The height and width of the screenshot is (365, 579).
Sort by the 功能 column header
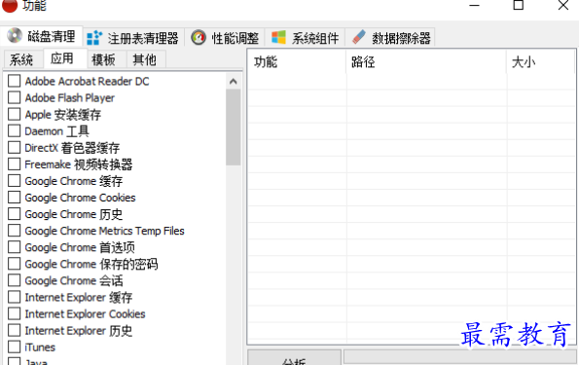click(x=297, y=62)
